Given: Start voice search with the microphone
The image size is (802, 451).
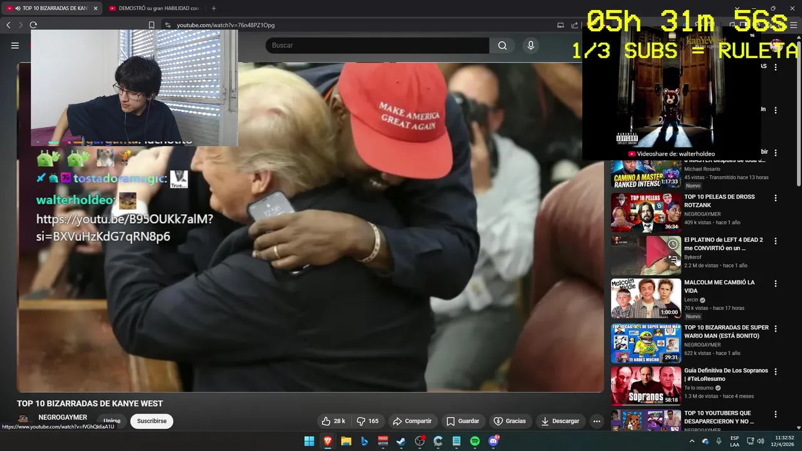Looking at the screenshot, I should click(x=531, y=45).
